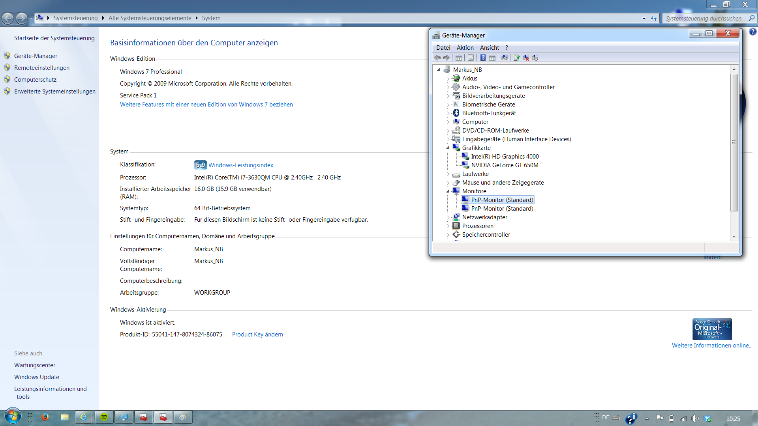Screen dimensions: 758x426
Task: Click update driver software toolbar icon
Action: [x=516, y=58]
